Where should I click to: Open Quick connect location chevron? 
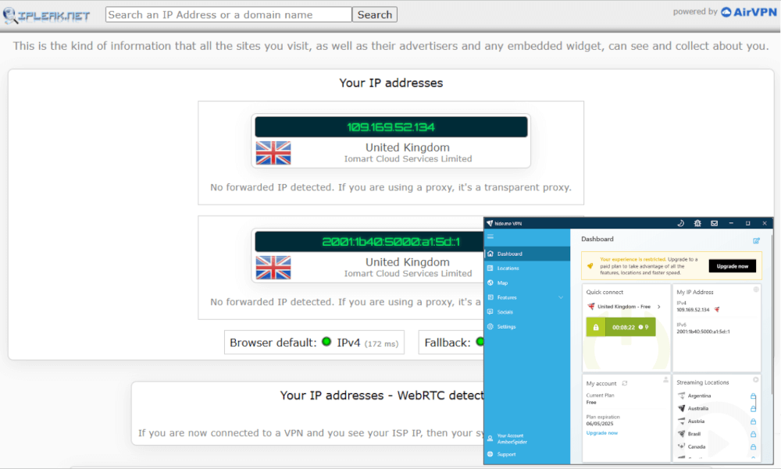tap(658, 307)
